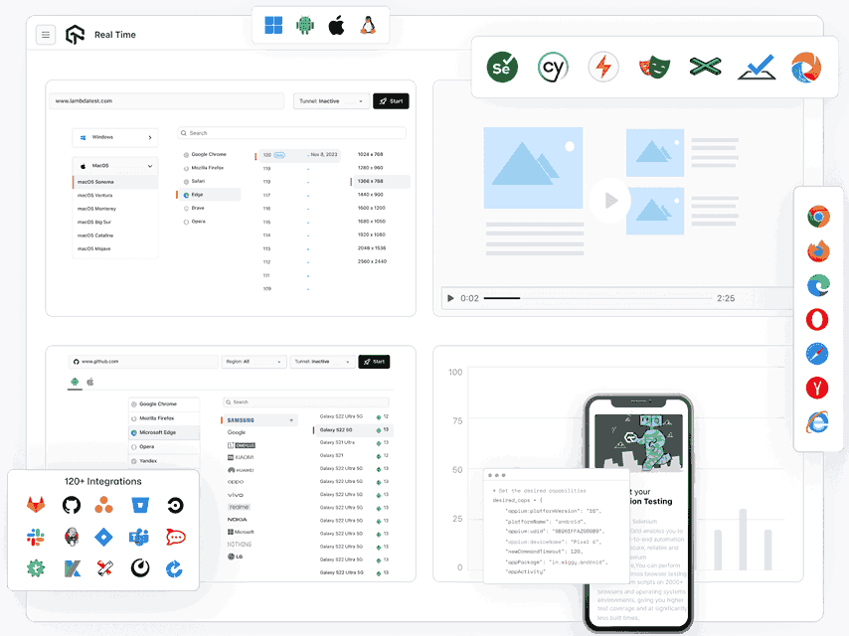849x636 pixels.
Task: Open the CircleCI integration icon
Action: point(175,505)
